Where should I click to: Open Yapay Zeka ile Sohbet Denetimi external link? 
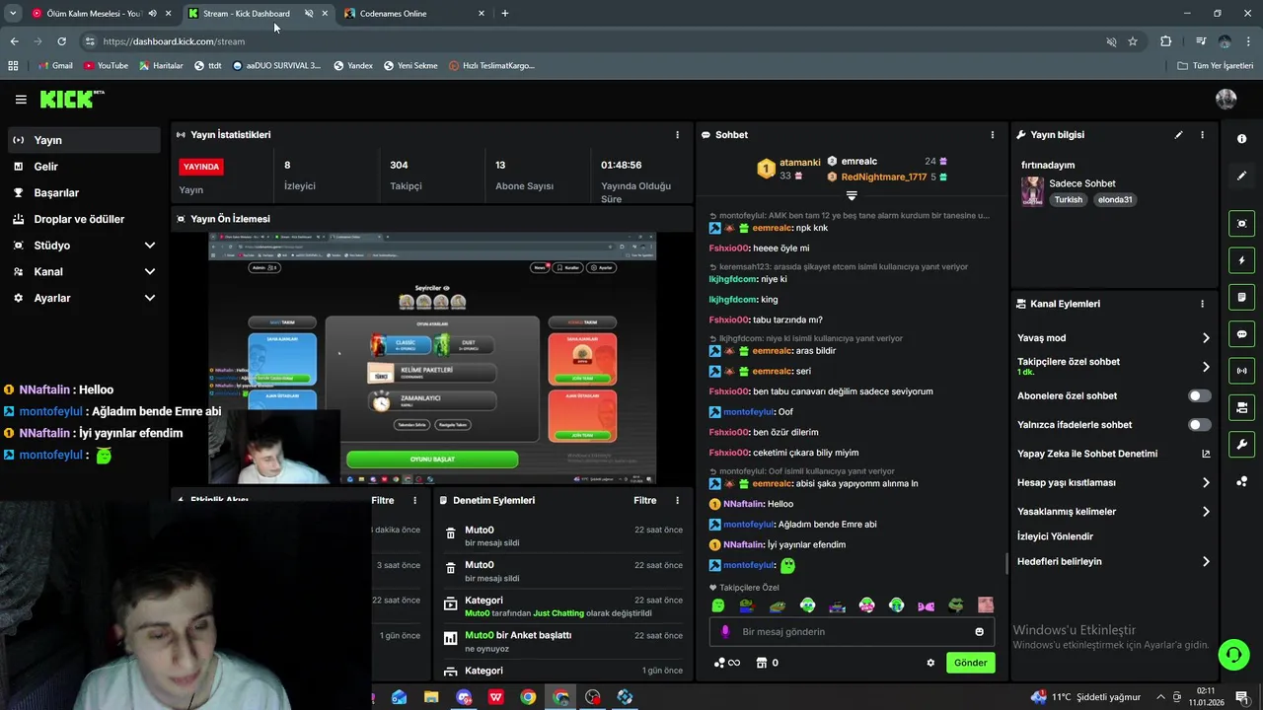point(1206,454)
